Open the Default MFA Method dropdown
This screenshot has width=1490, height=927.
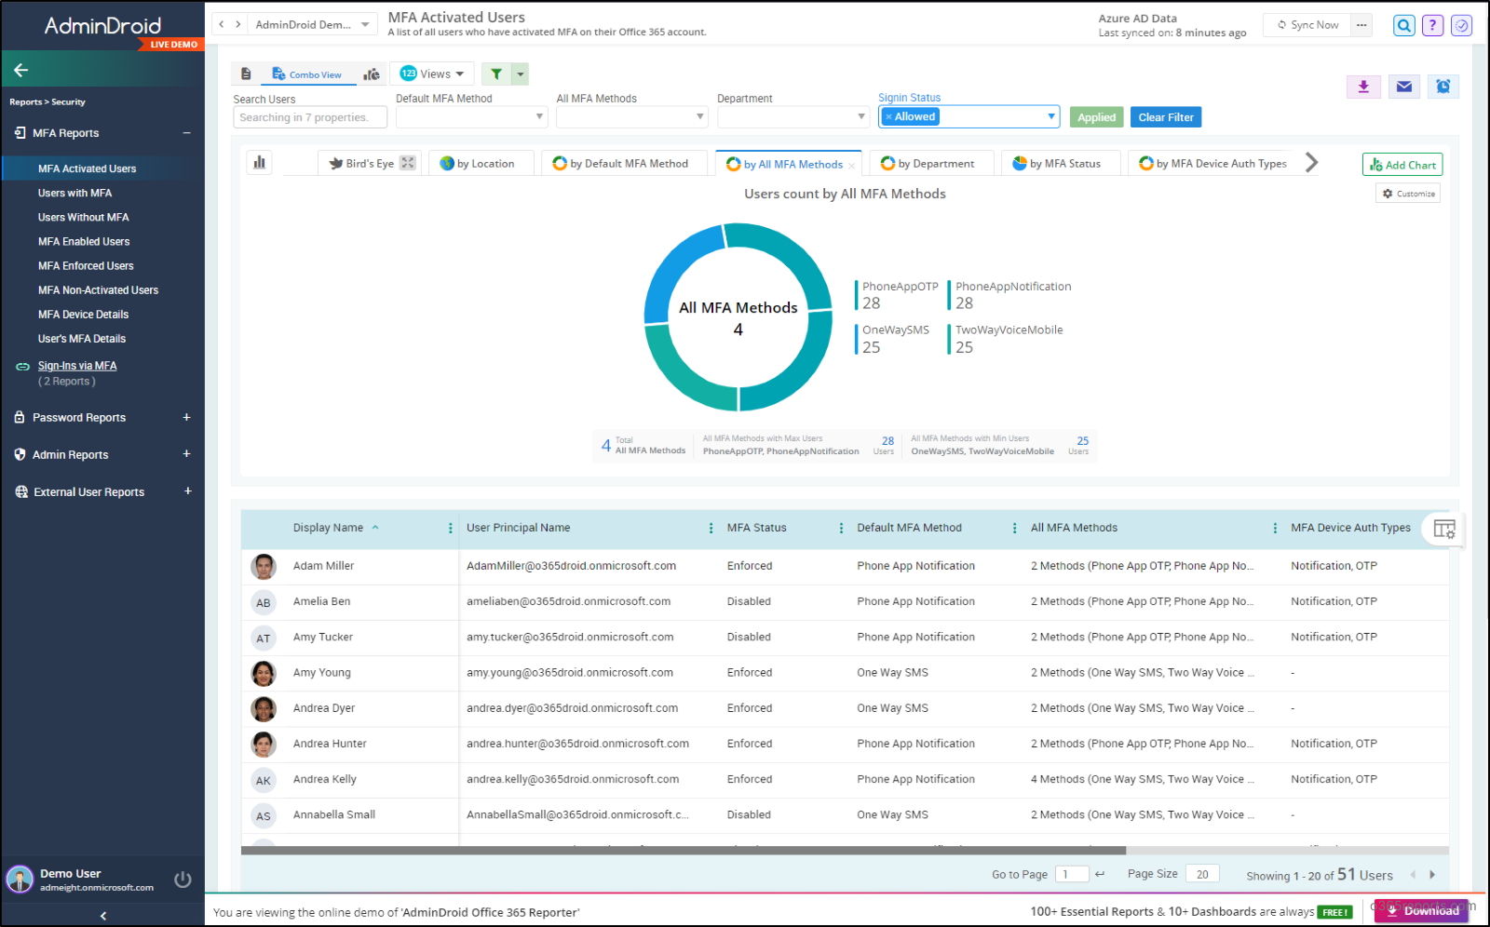coord(539,116)
